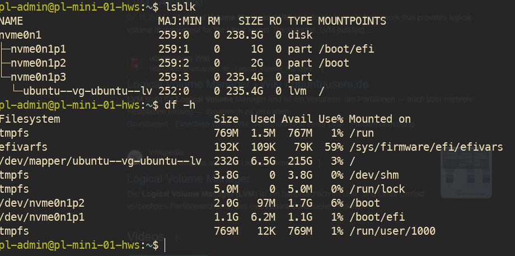Click the Filesystem column header in df output
This screenshot has width=515, height=256.
[x=30, y=119]
